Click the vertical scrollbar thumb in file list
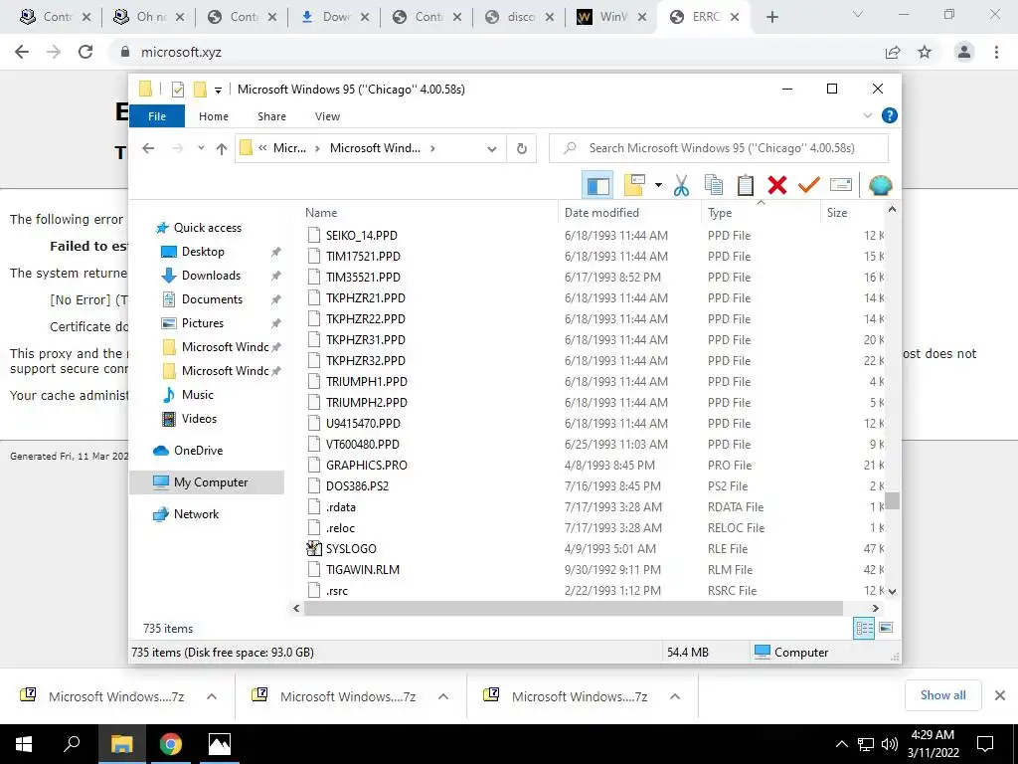 (892, 500)
